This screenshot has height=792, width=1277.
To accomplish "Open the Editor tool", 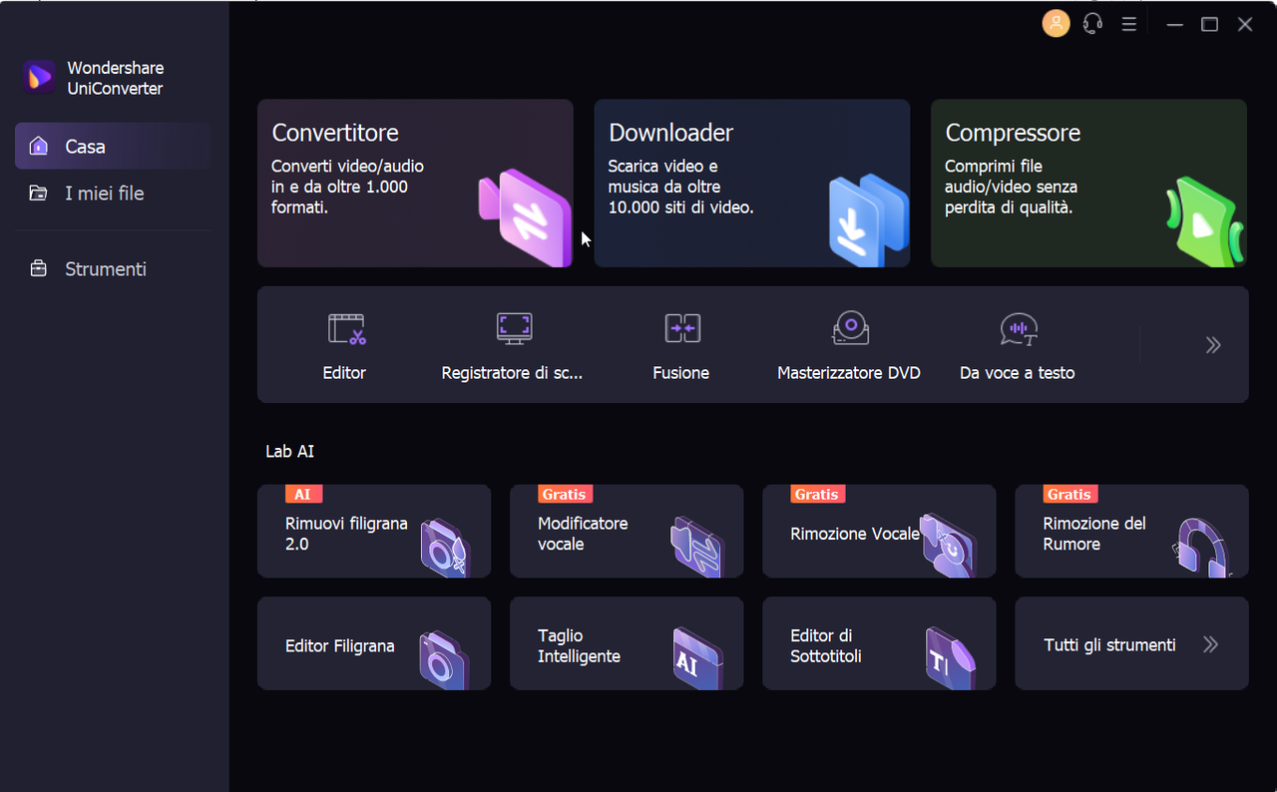I will pos(343,344).
